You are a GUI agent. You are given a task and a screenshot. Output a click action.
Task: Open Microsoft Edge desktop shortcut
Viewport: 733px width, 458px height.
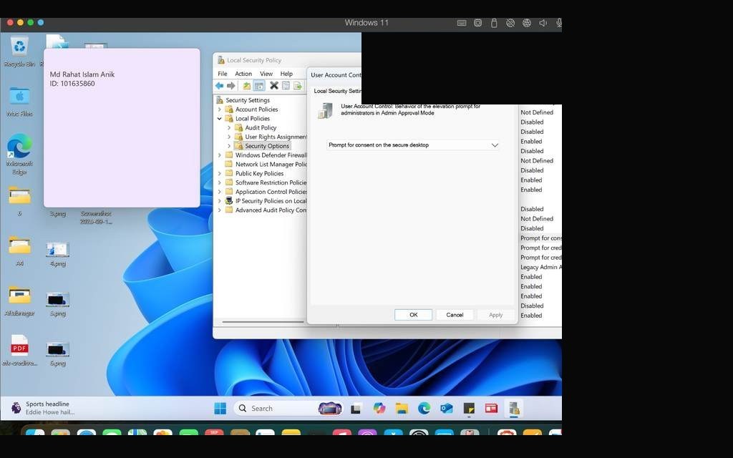point(19,155)
